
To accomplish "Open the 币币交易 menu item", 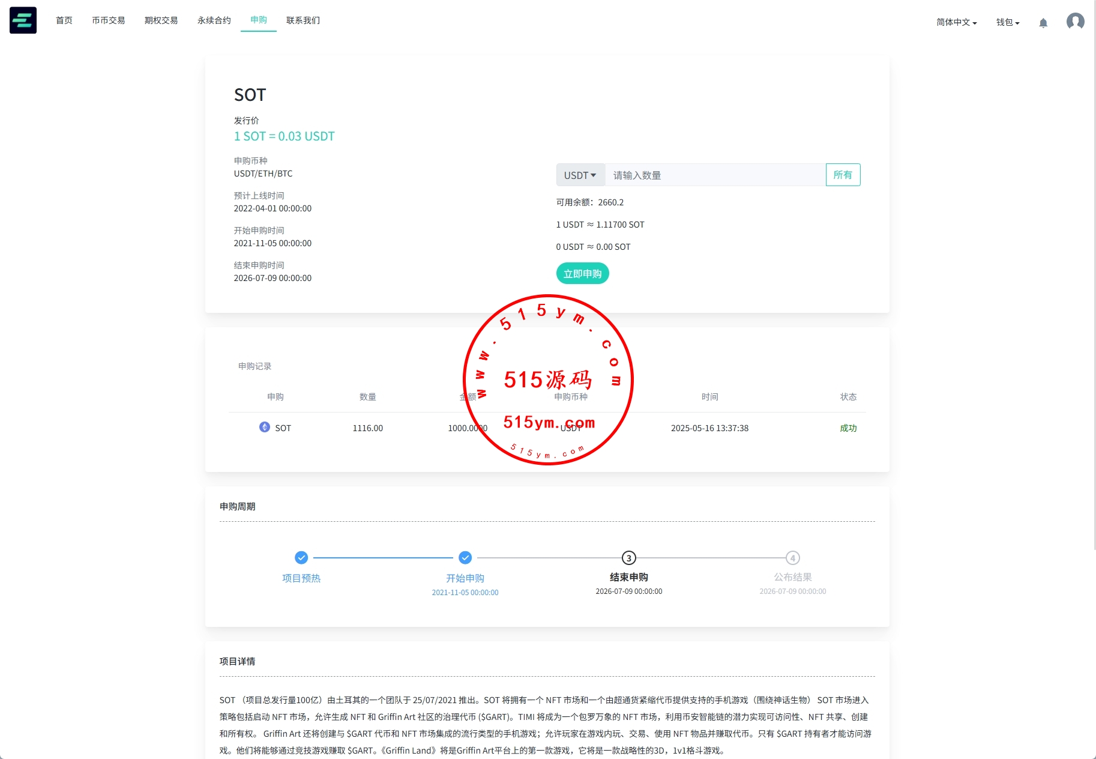I will [x=109, y=20].
